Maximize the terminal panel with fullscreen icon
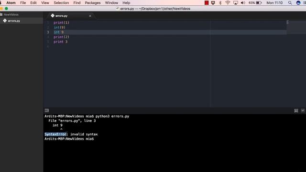The image size is (306, 172). (296, 111)
